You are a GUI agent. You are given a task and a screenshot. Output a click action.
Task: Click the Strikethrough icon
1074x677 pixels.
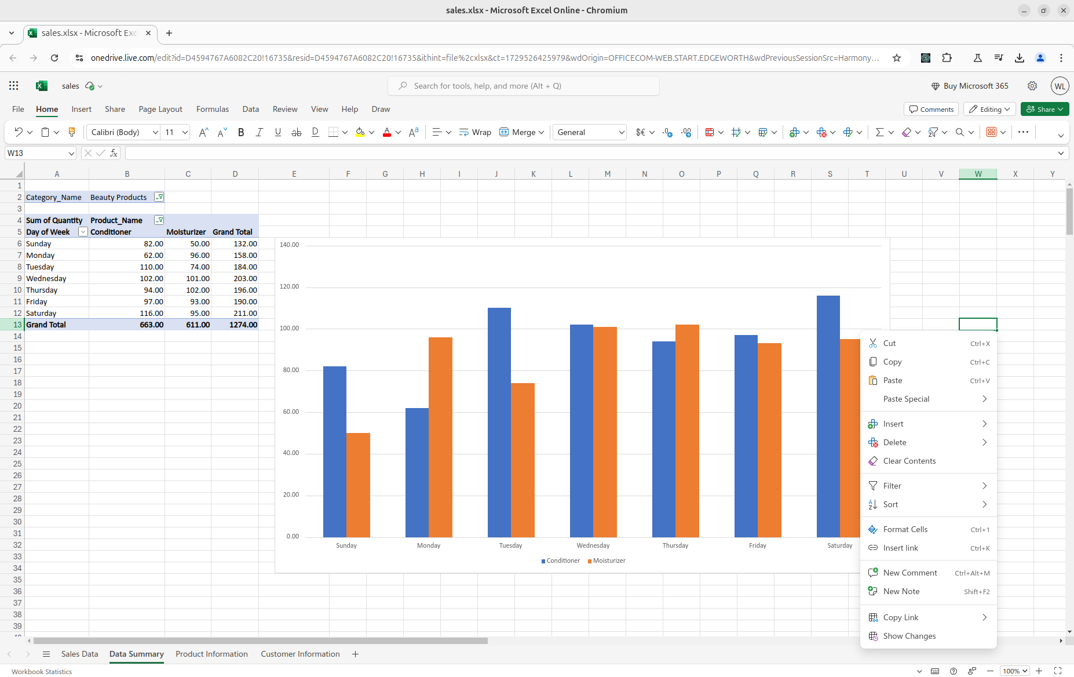click(x=296, y=132)
